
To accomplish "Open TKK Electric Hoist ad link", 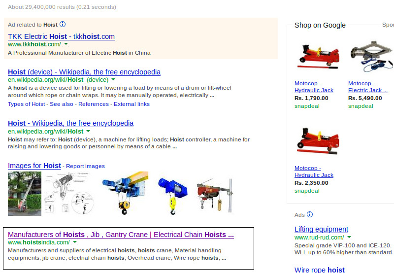I will coord(61,36).
